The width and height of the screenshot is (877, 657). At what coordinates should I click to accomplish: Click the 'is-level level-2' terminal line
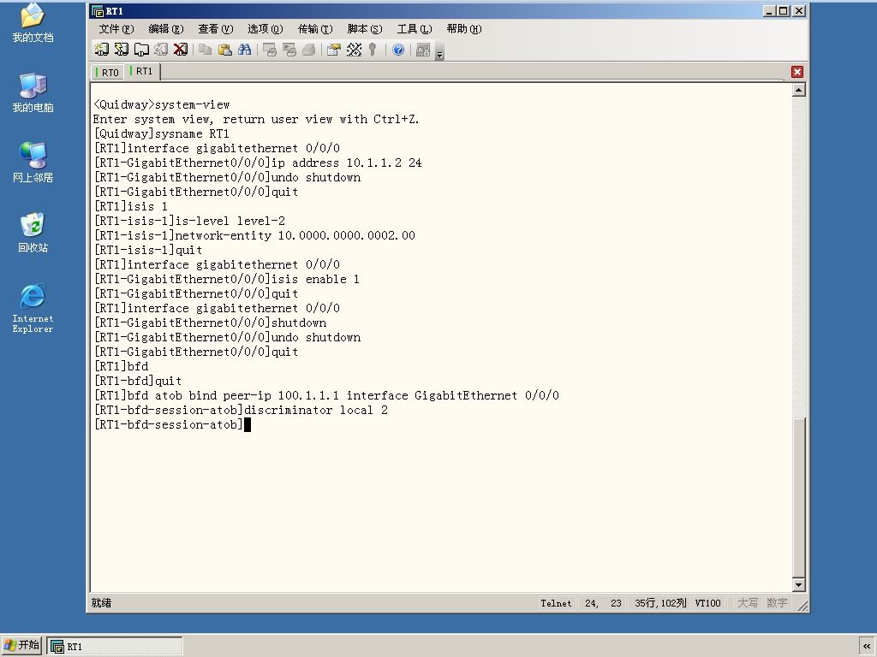coord(189,222)
